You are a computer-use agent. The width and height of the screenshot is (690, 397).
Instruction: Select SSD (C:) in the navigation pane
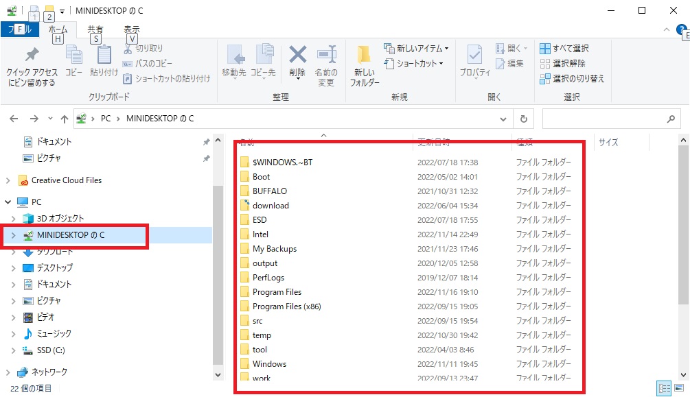[51, 350]
